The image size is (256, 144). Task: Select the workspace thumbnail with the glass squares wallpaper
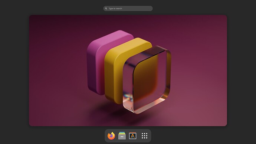tap(128, 71)
